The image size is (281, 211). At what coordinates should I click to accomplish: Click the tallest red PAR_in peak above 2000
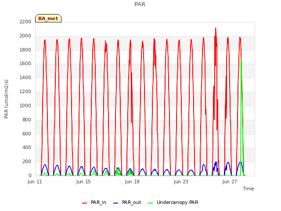point(216,29)
